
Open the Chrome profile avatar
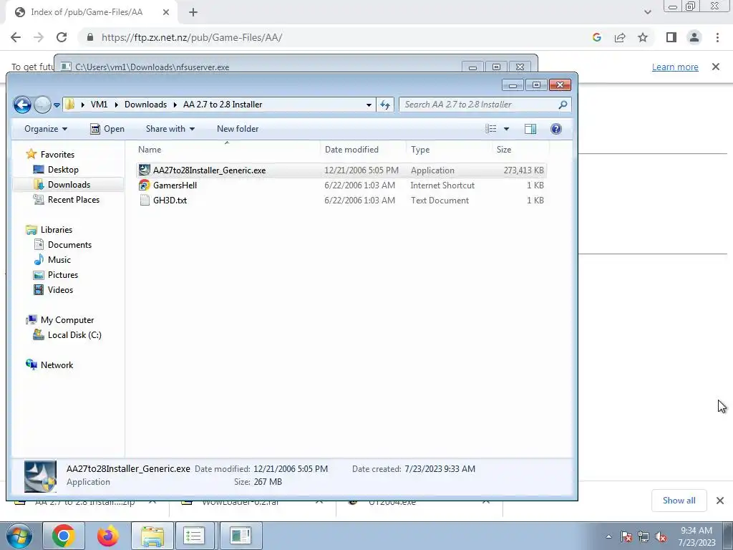[x=694, y=37]
